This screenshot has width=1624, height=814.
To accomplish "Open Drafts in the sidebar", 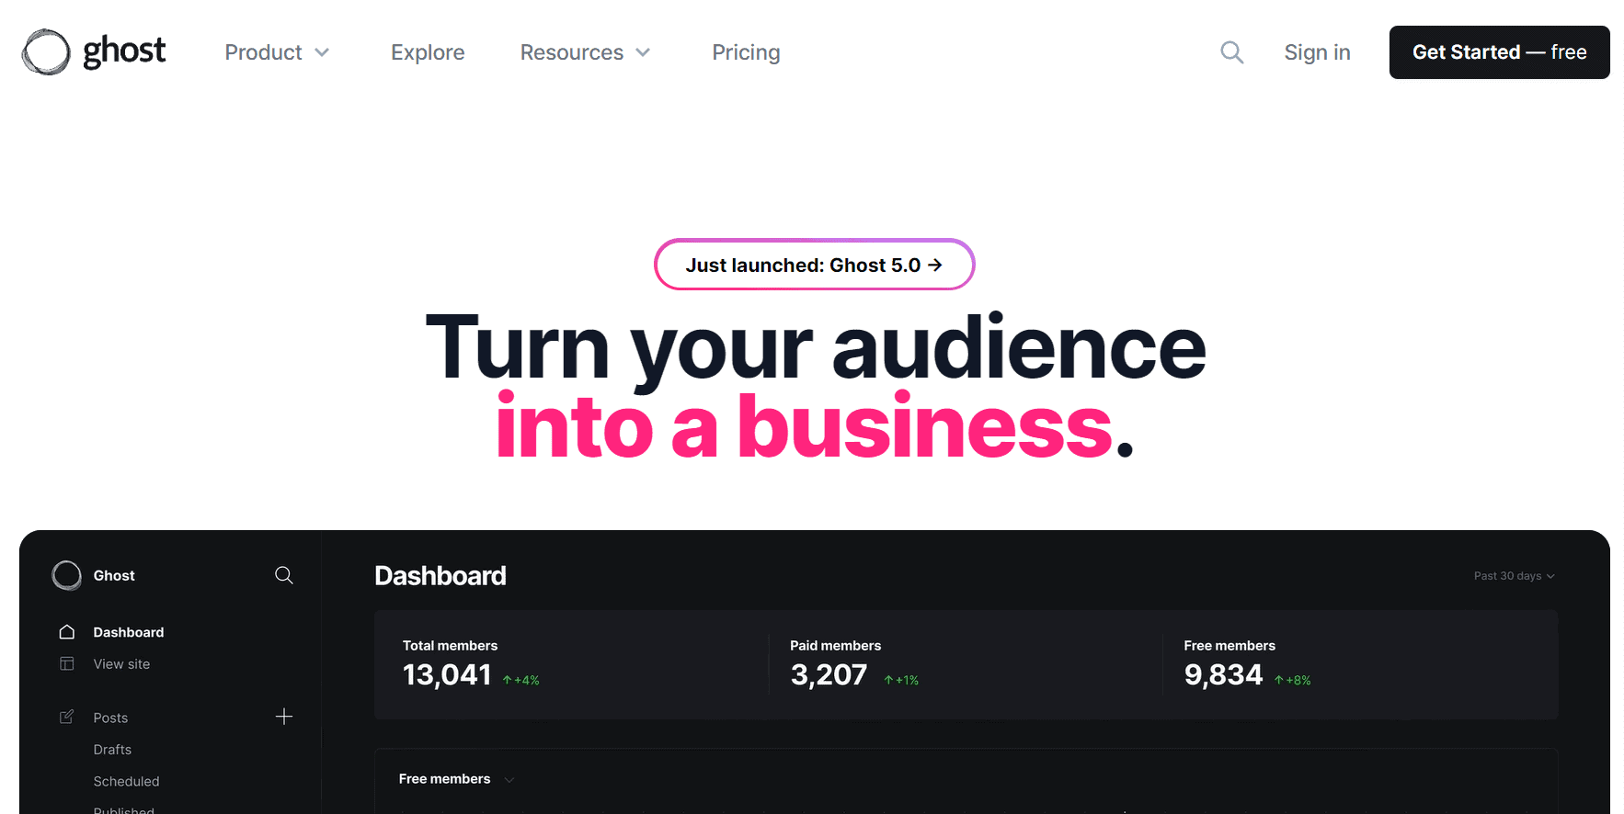I will 112,750.
